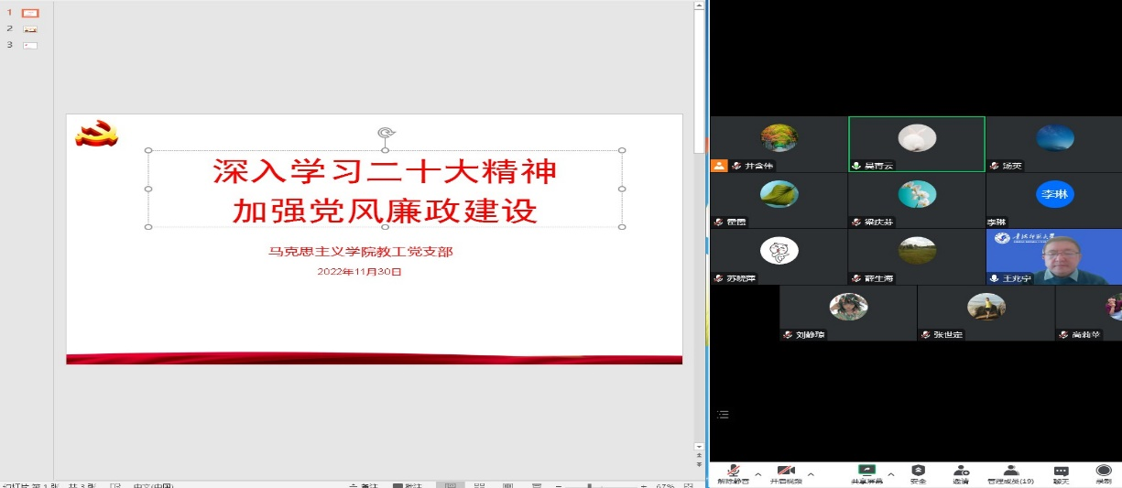Screen dimensions: 1122x488
Task: Select slide 1 thumbnail in slide panel
Action: tap(30, 14)
